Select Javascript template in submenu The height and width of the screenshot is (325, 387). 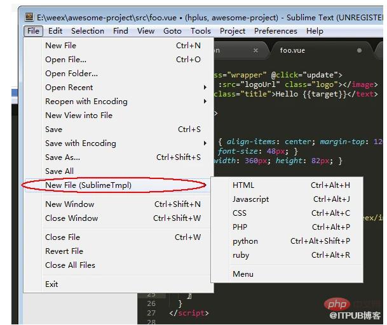tap(287, 199)
